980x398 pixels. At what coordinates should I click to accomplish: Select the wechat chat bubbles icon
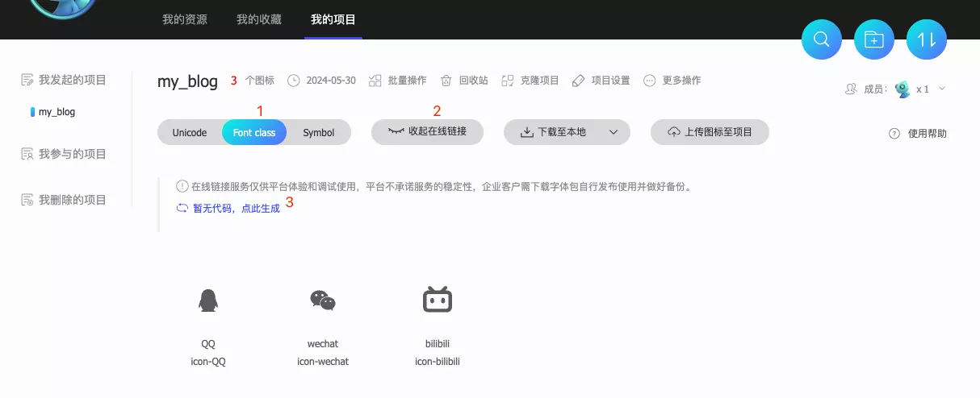[x=323, y=301]
